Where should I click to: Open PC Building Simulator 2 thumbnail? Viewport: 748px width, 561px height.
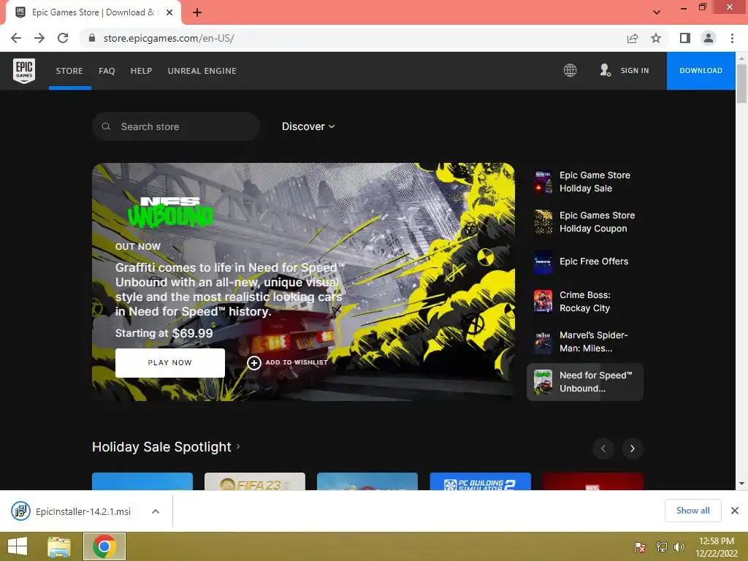click(x=480, y=481)
